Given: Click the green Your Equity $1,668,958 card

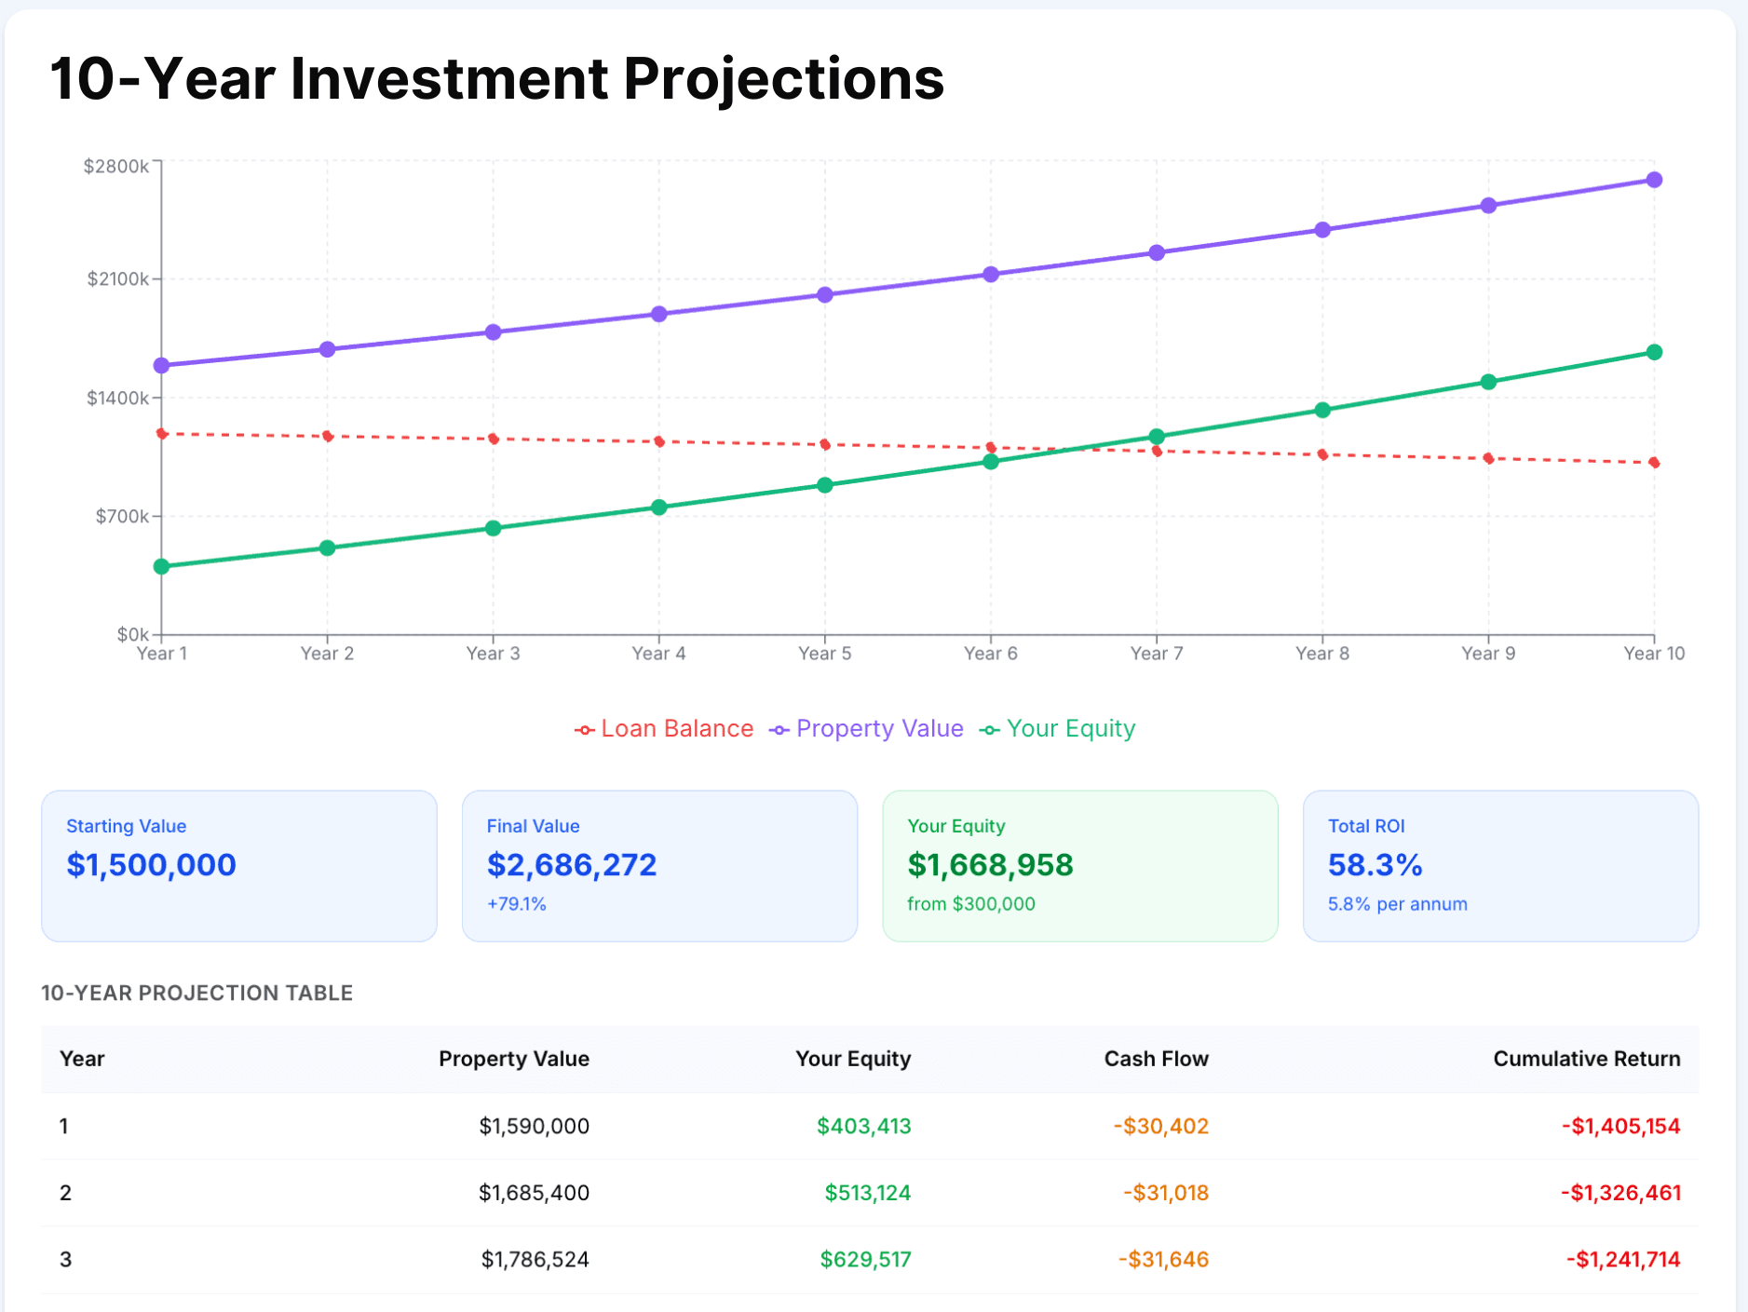Looking at the screenshot, I should (x=1079, y=865).
